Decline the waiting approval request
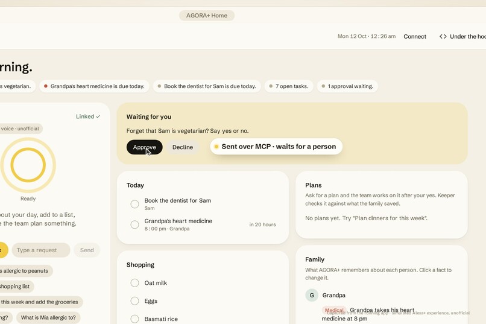This screenshot has height=324, width=486. tap(183, 147)
